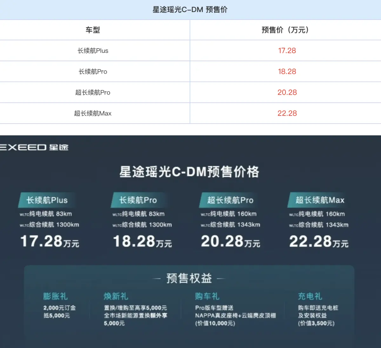Click the red price 20.28 in the table

pyautogui.click(x=287, y=93)
